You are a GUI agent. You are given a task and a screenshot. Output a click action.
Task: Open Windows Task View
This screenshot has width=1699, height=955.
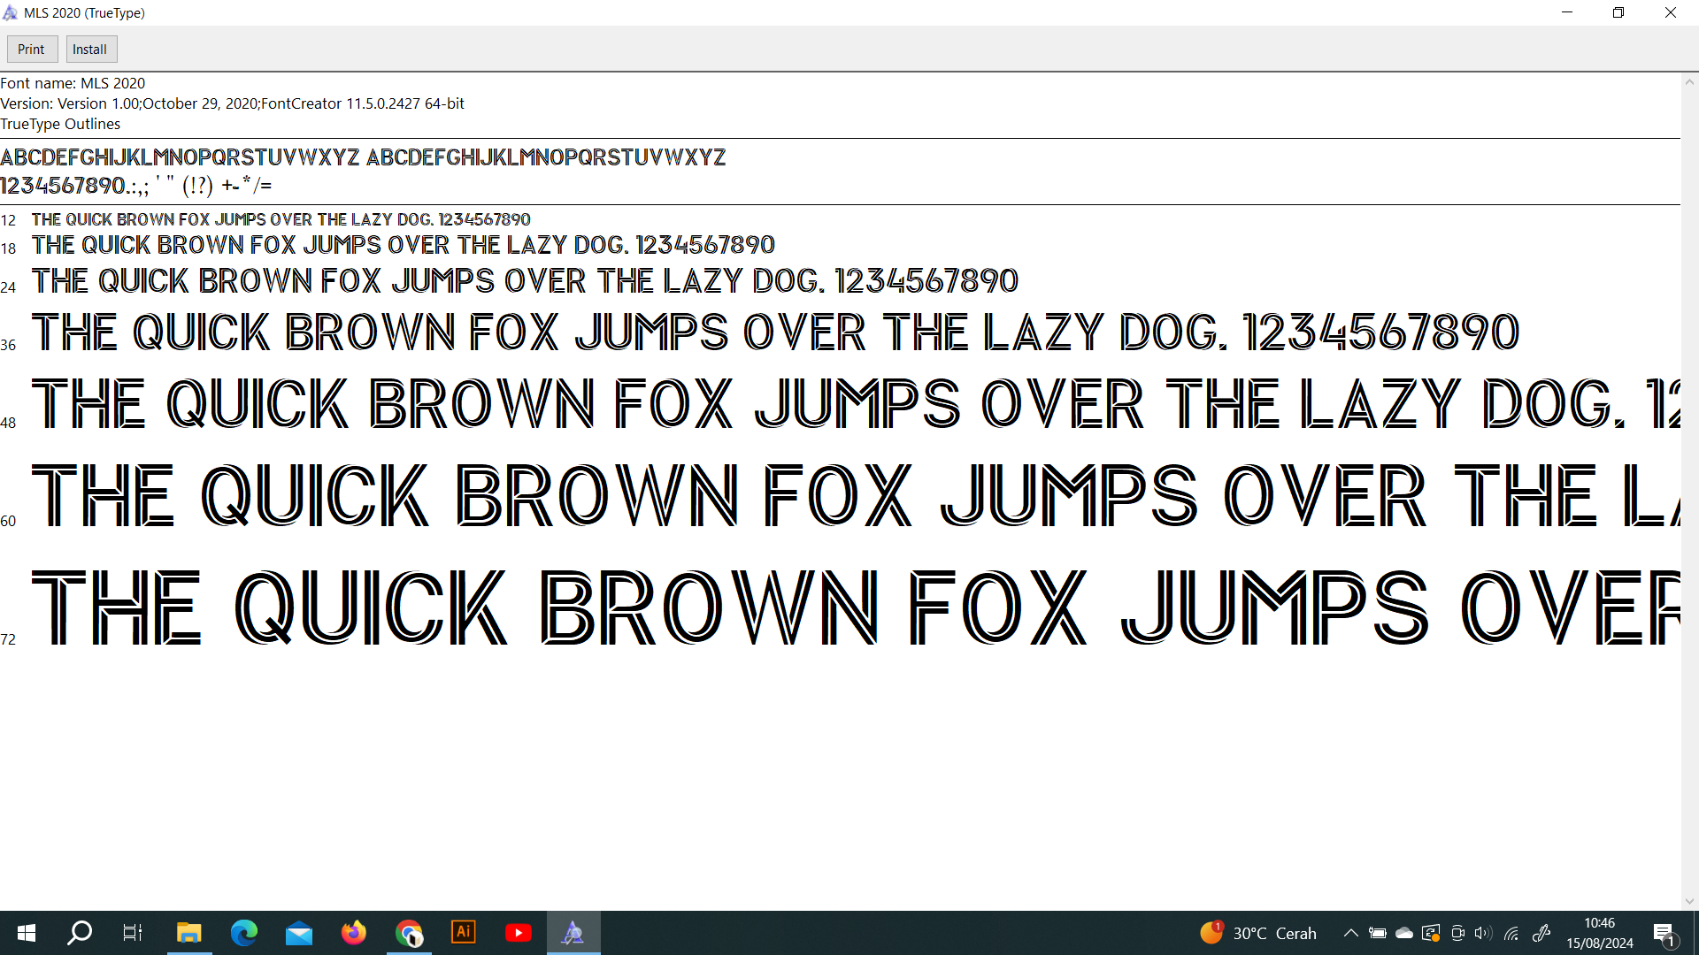pos(133,933)
